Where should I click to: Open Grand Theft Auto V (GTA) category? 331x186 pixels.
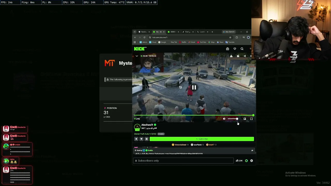[145, 134]
